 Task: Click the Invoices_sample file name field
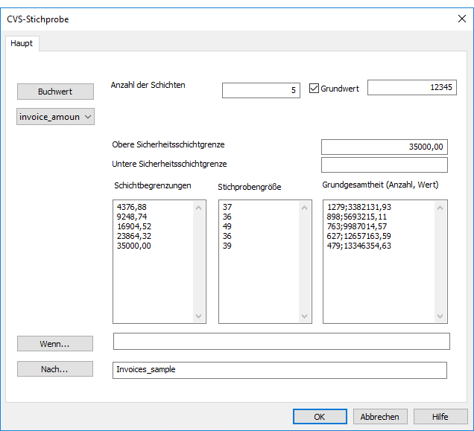tap(279, 370)
